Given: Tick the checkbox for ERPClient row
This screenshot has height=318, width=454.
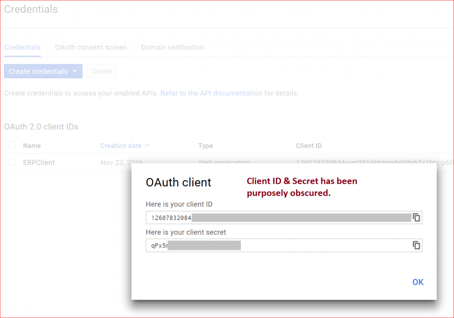Looking at the screenshot, I should [12, 162].
